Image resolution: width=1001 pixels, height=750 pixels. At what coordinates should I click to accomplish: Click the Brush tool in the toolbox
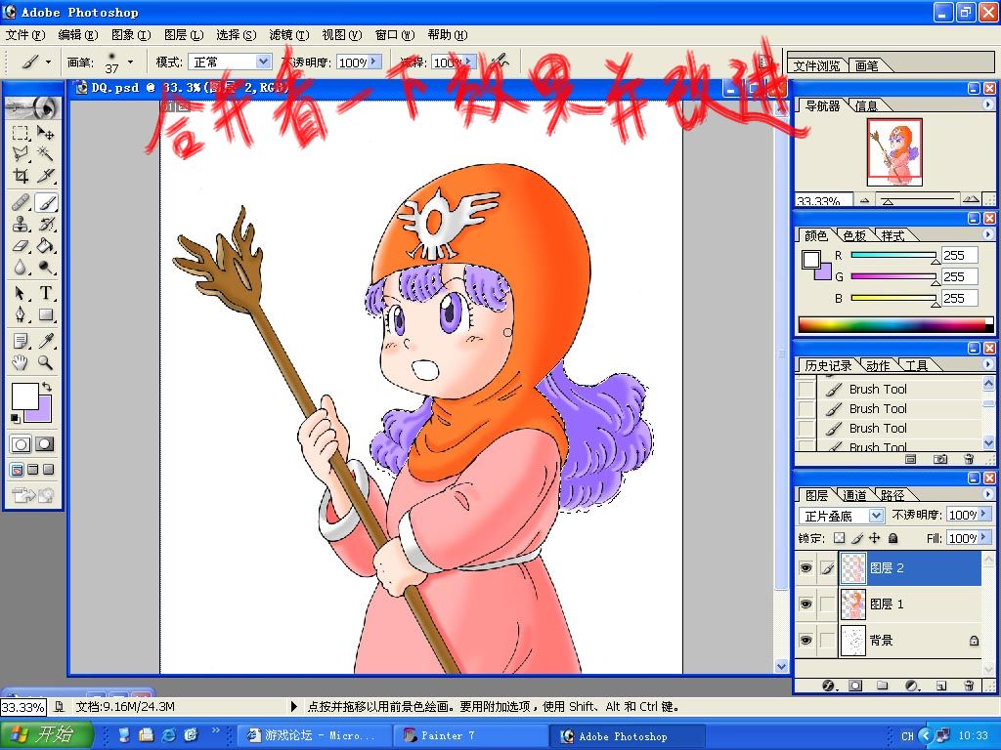(x=45, y=203)
